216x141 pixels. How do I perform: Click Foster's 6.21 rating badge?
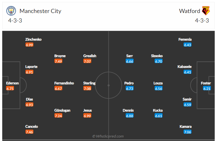point(207,89)
